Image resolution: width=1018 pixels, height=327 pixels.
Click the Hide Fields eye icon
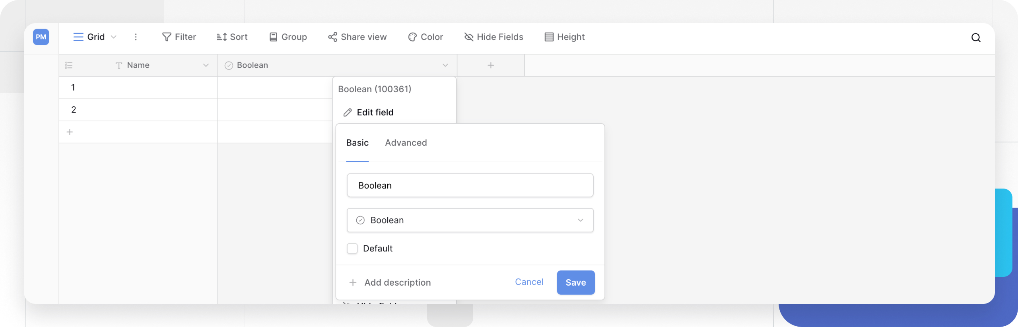[469, 37]
